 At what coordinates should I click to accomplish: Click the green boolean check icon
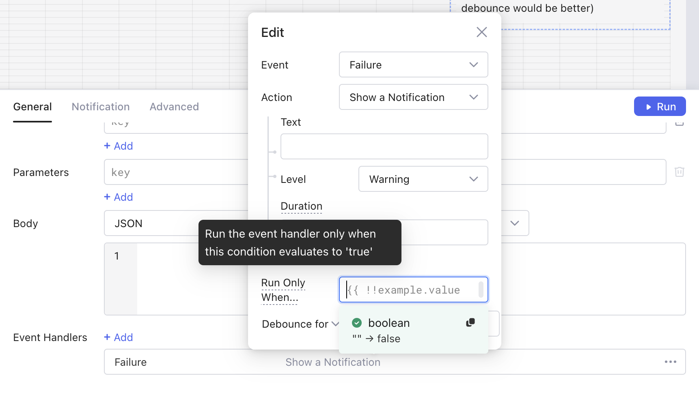tap(357, 323)
